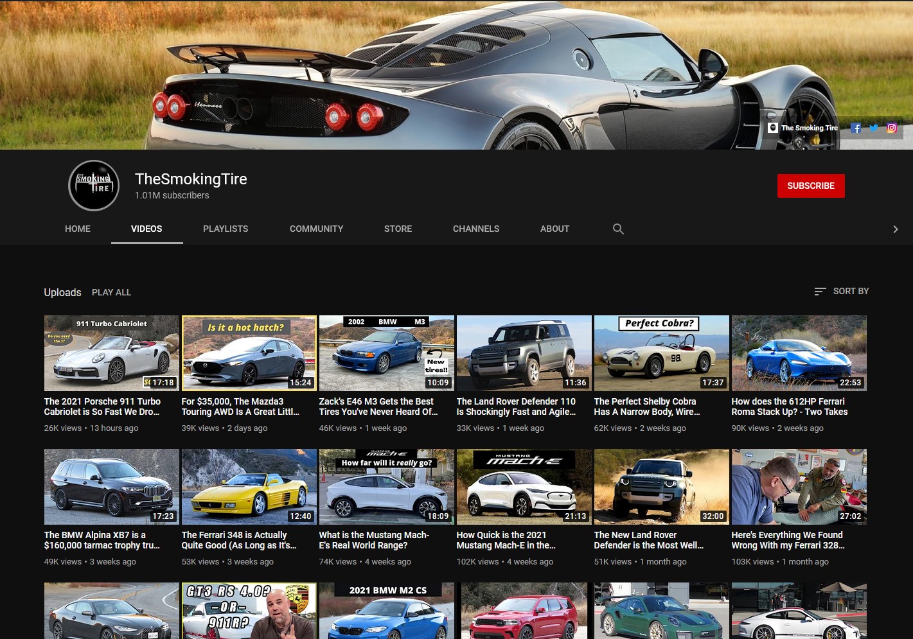Subscribe to TheSmokingTire channel
This screenshot has height=639, width=913.
tap(811, 186)
